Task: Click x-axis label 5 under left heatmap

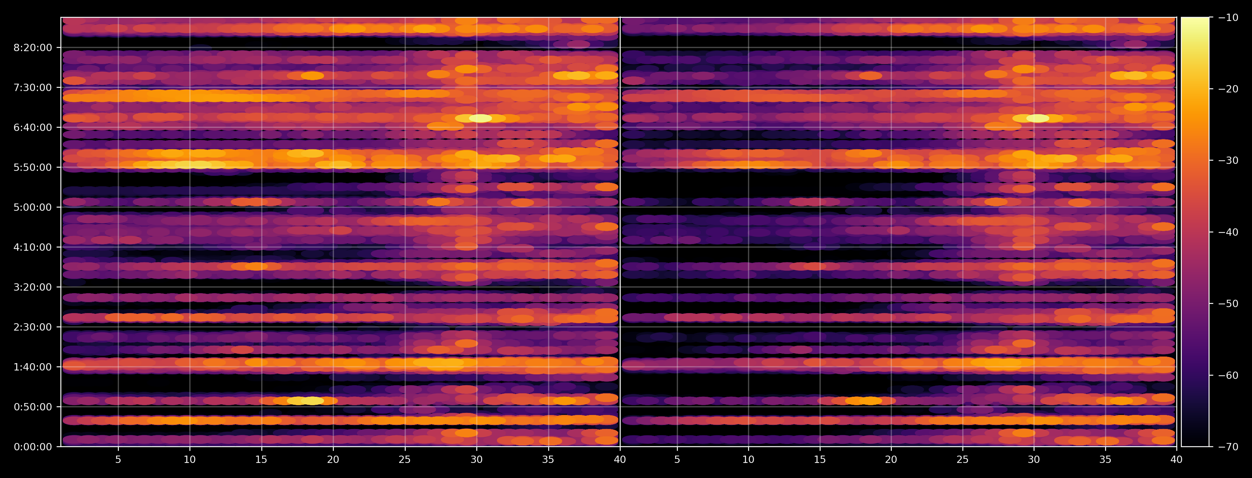Action: point(118,459)
